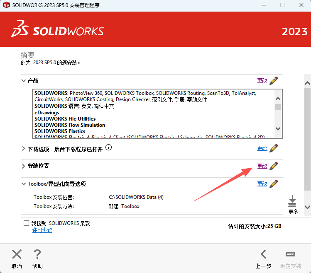Screen dimensions: 311x273
Task: Click the main panel scroll down arrow
Action: (x=307, y=207)
